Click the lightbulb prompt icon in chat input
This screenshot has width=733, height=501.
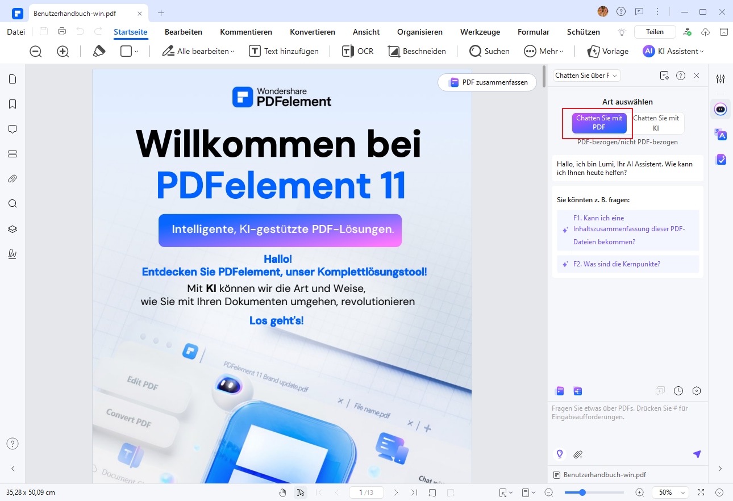pos(560,454)
